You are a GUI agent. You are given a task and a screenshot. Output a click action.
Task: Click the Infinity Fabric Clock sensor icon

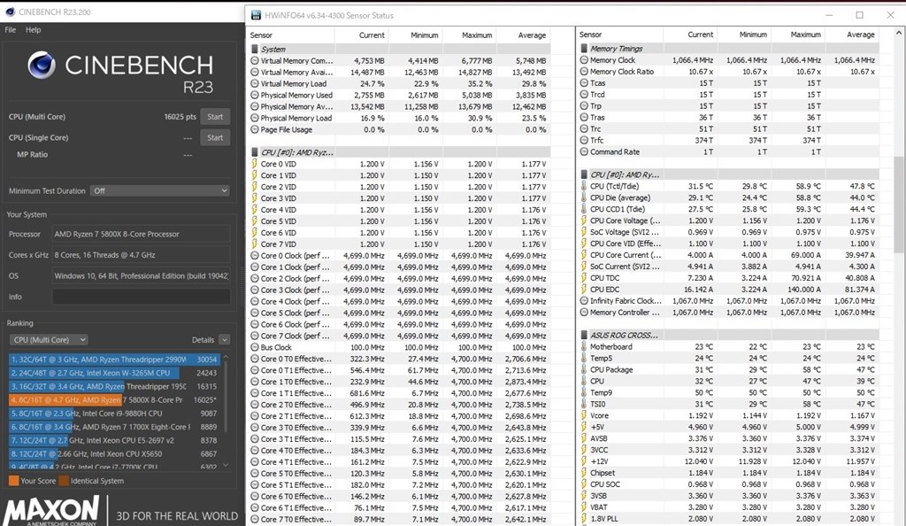click(584, 301)
